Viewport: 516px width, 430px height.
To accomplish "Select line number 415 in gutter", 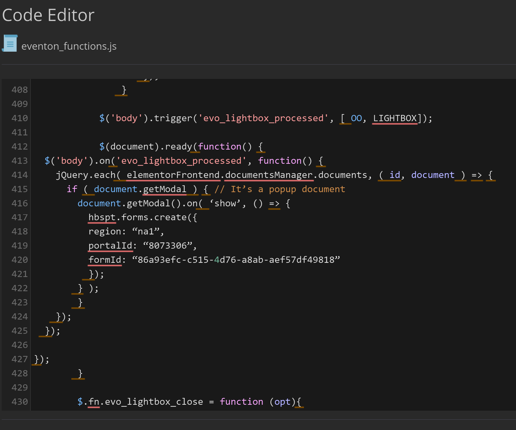I will [20, 189].
